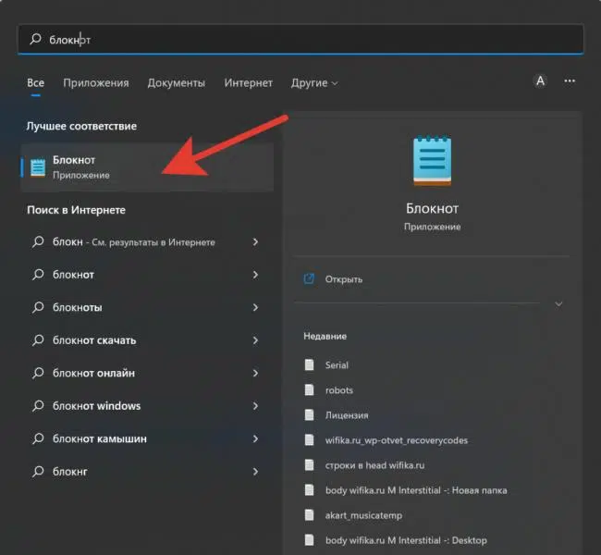
Task: Open recent file Serial
Action: [337, 365]
